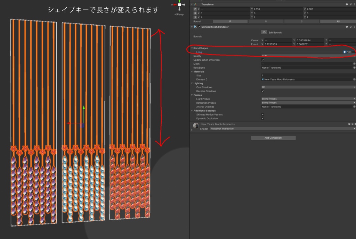Click the Edit Bounds tool icon
This screenshot has width=356, height=239.
(264, 32)
